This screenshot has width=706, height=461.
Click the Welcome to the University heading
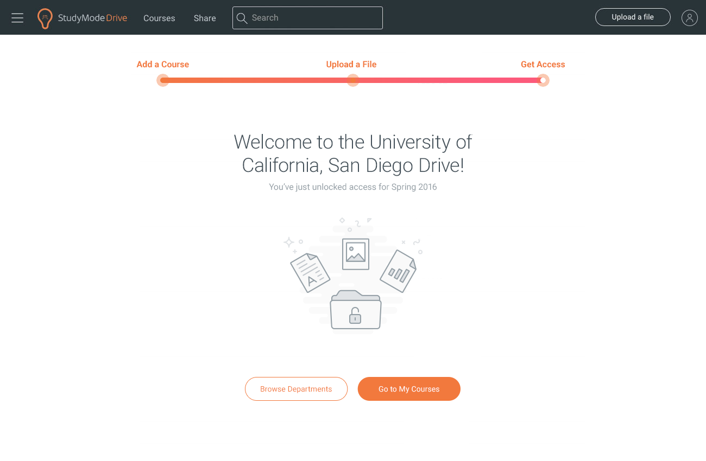tap(353, 153)
